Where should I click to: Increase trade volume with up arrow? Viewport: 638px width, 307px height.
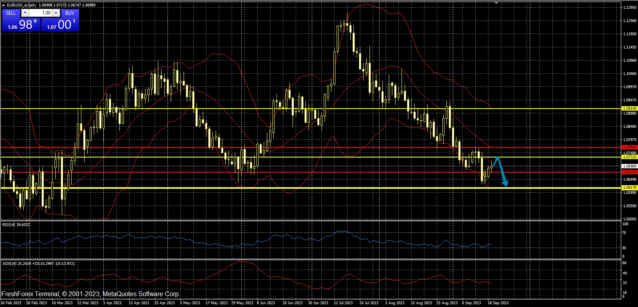pyautogui.click(x=56, y=13)
